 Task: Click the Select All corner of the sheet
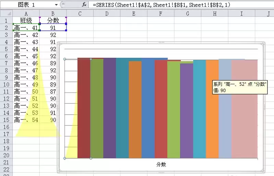pyautogui.click(x=6, y=13)
